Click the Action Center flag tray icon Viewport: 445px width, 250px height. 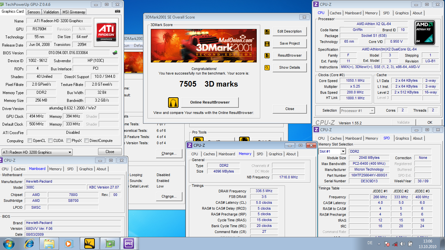click(x=387, y=243)
